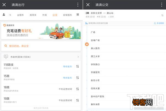The width and height of the screenshot is (166, 111).
Task: Click the 滴滴快车 logo on banner
Action: pyautogui.click(x=9, y=25)
